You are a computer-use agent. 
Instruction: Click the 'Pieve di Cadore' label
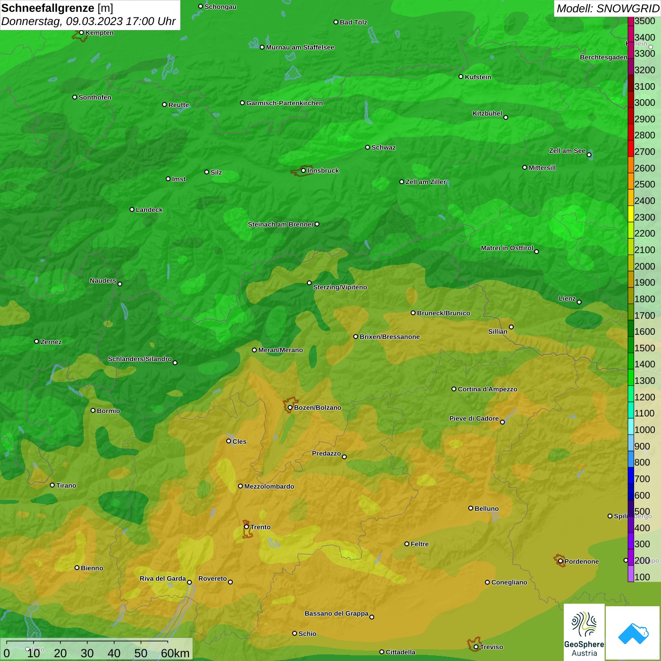474,418
